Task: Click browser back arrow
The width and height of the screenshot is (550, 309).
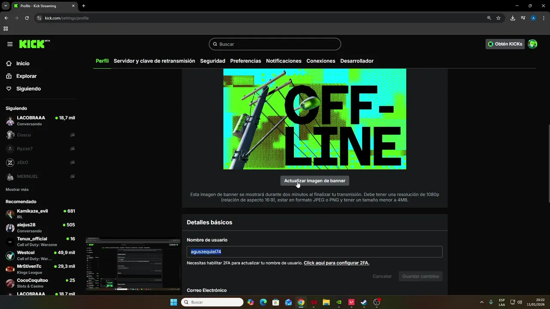Action: 6,18
